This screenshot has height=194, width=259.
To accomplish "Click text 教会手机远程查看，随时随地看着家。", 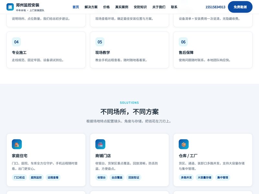I will [x=121, y=60].
